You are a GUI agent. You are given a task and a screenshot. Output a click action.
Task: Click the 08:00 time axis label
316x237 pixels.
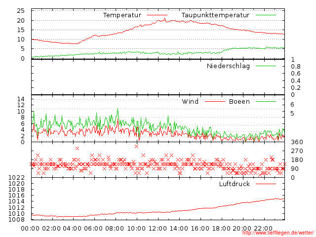[115, 229]
